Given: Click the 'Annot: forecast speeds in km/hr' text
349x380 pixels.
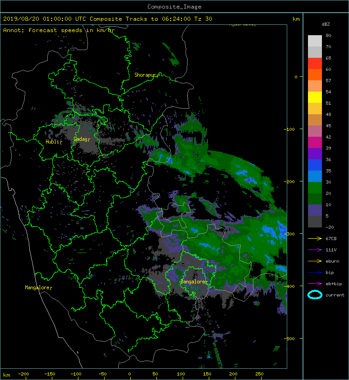Looking at the screenshot, I should point(59,30).
